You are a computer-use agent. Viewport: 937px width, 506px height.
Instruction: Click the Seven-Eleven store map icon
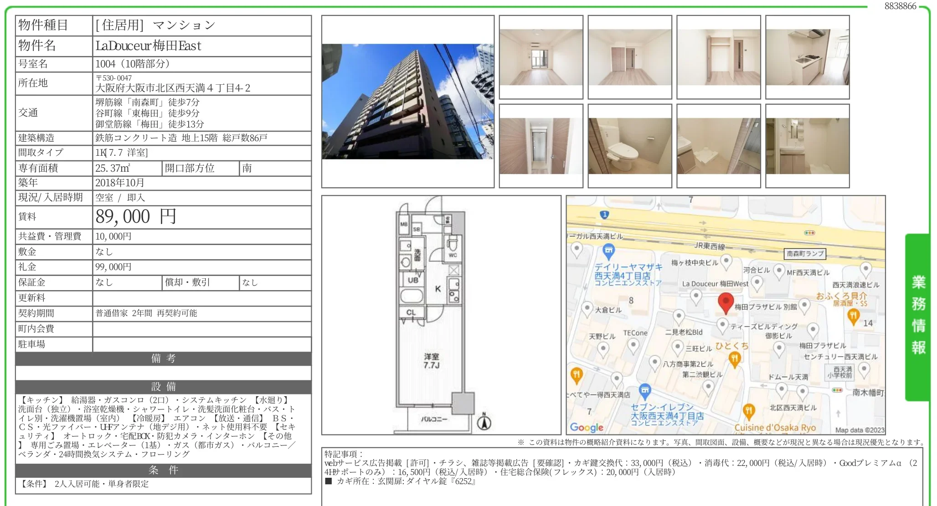(x=644, y=390)
